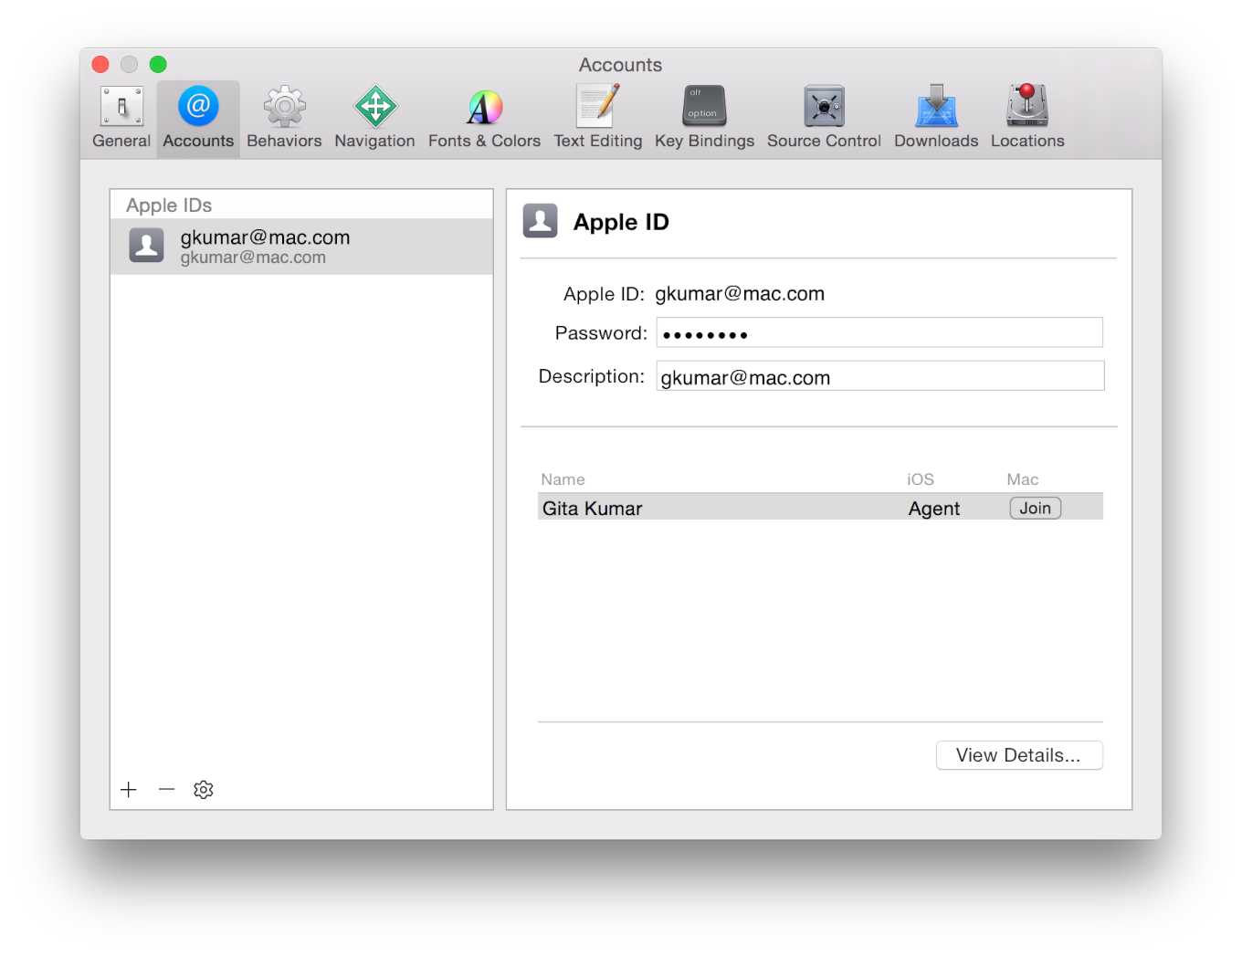Join the Mac developer program
1242x957 pixels.
[x=1035, y=508]
